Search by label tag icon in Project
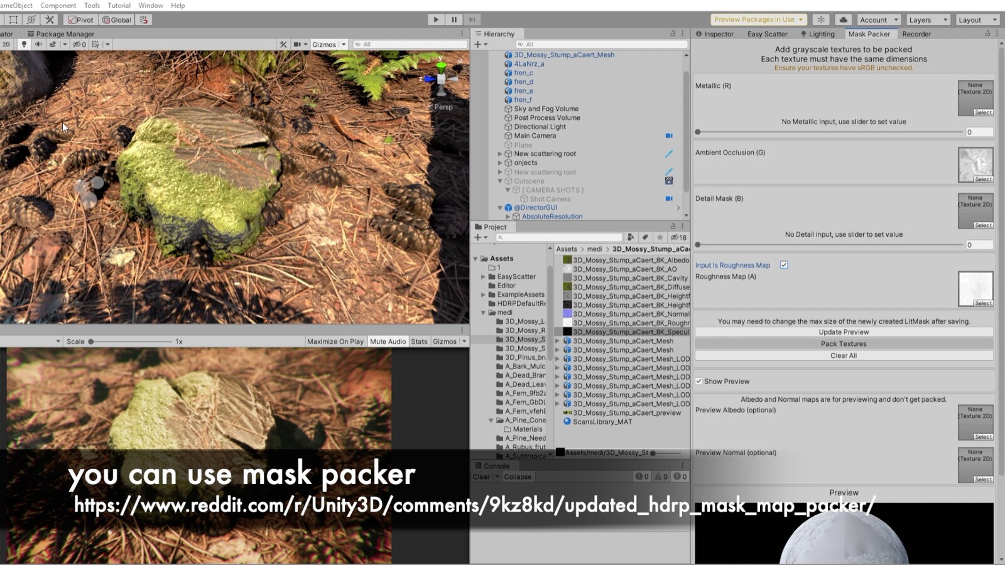1005x565 pixels. coord(645,237)
